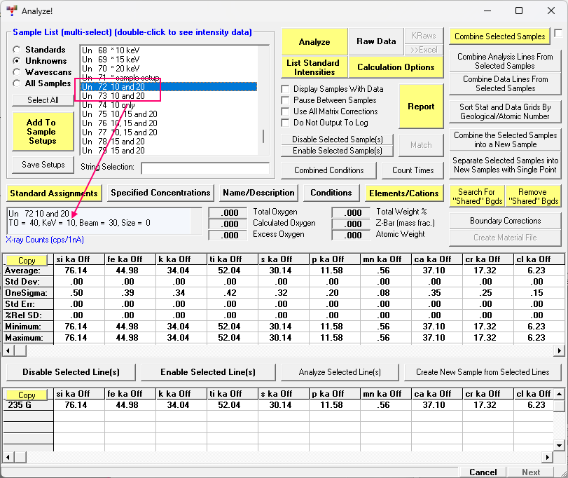Enable Display Samples With Data checkbox

coord(286,89)
